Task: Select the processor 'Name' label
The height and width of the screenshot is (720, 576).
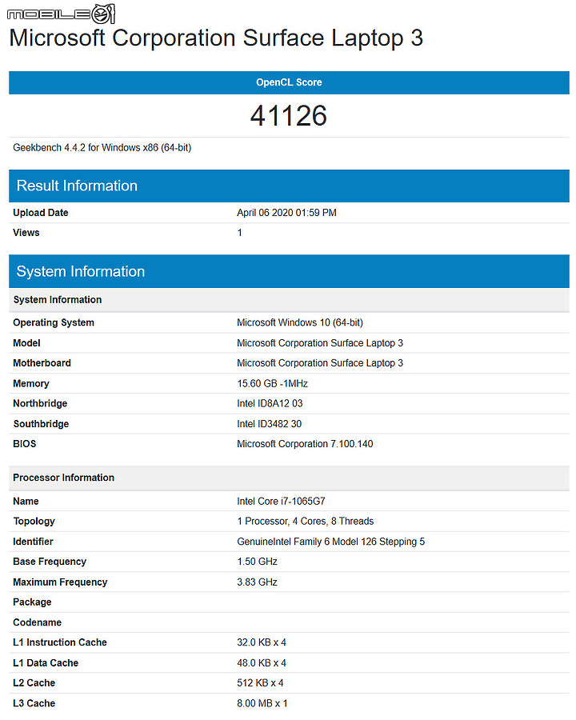Action: (x=26, y=502)
